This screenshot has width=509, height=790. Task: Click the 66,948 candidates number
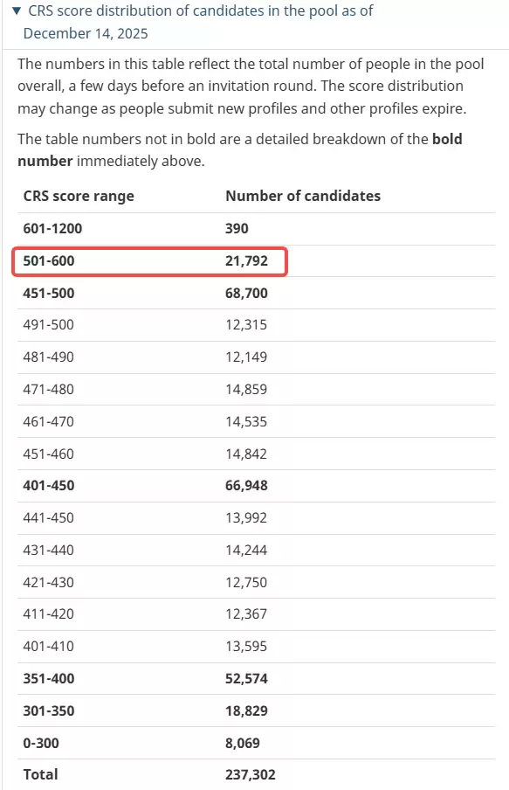[247, 486]
